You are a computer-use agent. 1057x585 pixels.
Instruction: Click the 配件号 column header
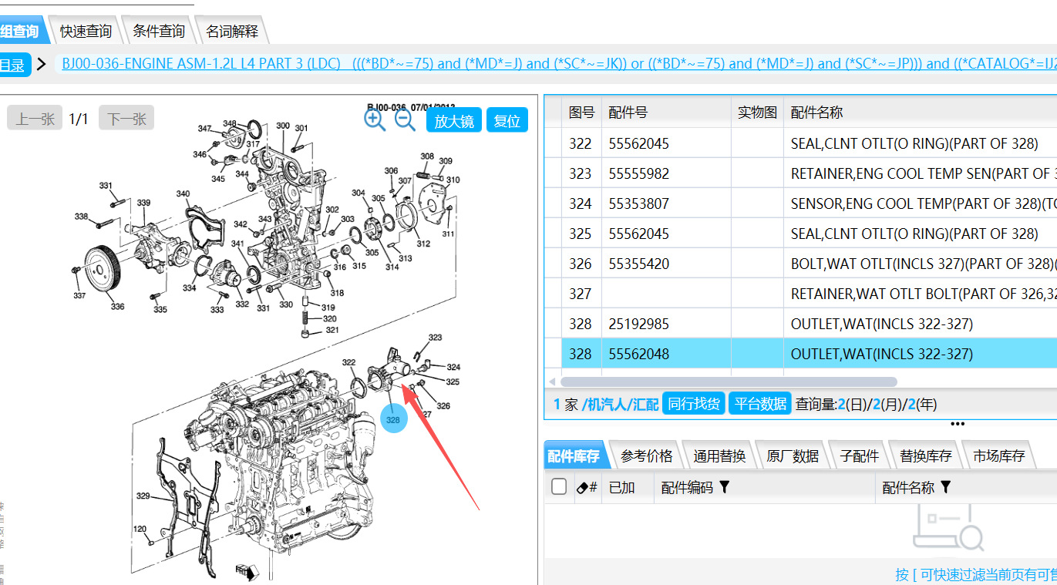[x=667, y=112]
